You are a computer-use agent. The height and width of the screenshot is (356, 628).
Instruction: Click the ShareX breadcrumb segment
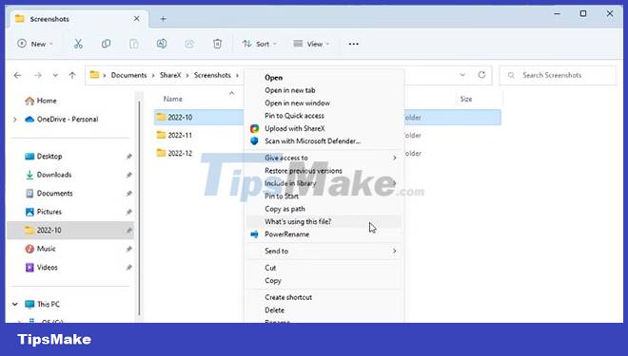point(170,75)
